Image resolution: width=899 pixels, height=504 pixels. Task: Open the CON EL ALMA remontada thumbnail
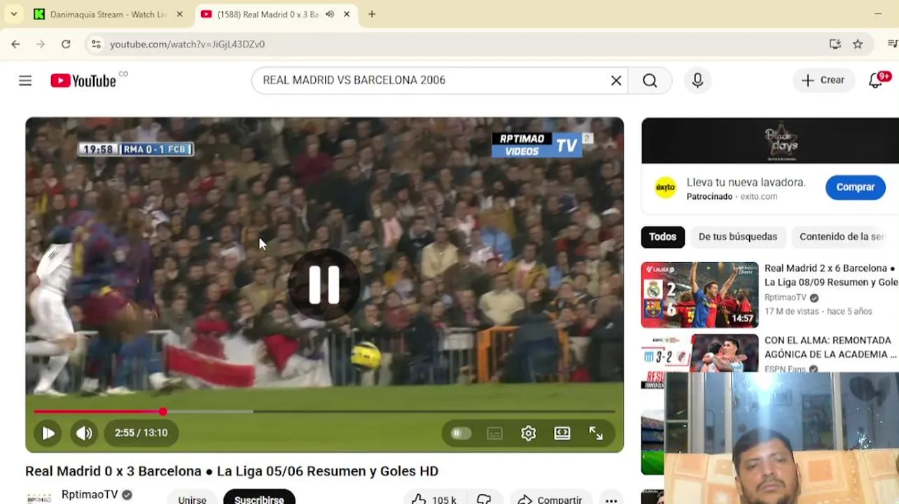pyautogui.click(x=699, y=353)
